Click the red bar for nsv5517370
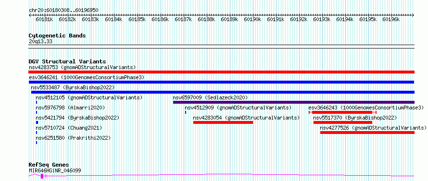This screenshot has height=181, width=428. [343, 122]
